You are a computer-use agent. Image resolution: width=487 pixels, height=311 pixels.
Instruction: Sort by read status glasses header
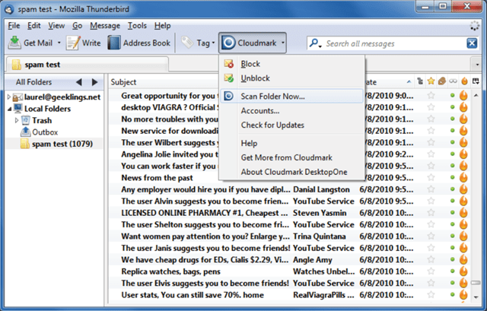(x=453, y=81)
